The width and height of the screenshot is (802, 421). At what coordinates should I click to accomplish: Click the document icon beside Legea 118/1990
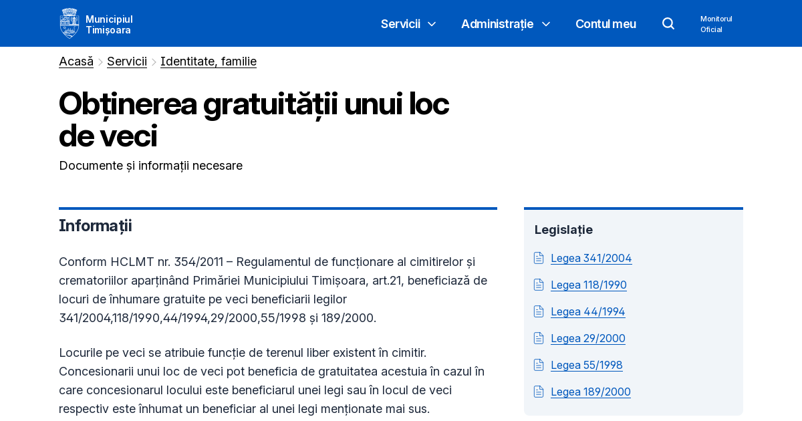pos(538,284)
